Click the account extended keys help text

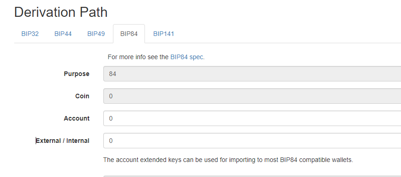click(228, 160)
